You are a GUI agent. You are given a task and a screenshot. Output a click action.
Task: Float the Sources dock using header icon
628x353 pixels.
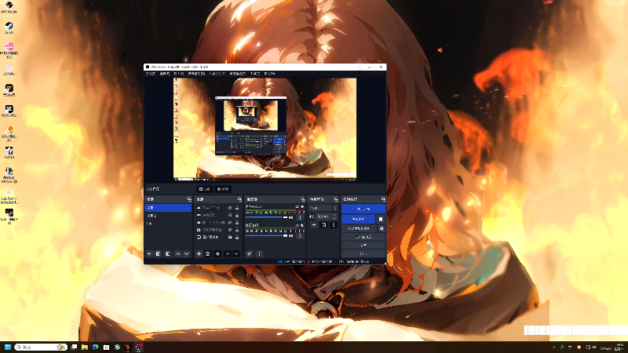[x=239, y=199]
